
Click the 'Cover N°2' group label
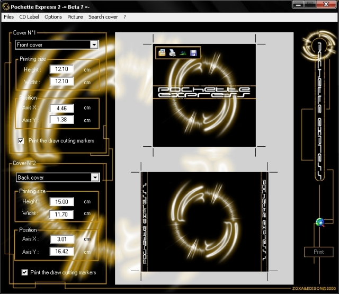click(x=24, y=163)
